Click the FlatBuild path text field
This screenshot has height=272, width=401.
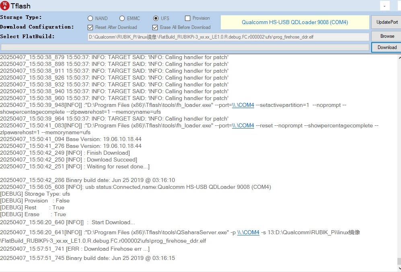(x=228, y=37)
